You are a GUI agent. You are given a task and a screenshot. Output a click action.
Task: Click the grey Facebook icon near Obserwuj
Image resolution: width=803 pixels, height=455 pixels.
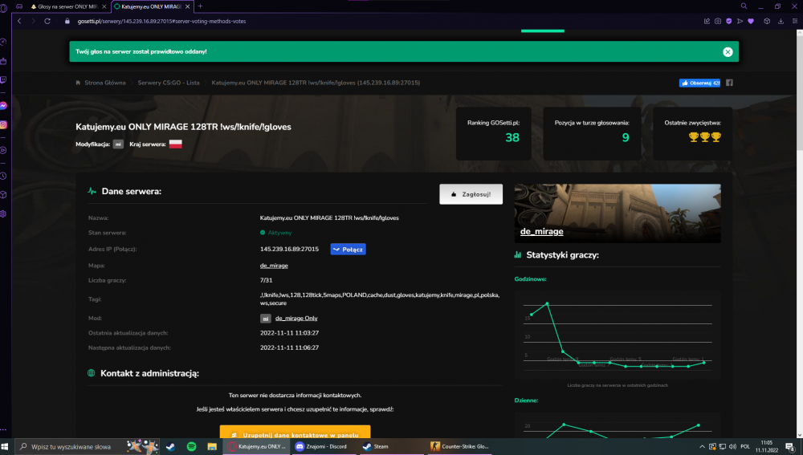tap(729, 83)
